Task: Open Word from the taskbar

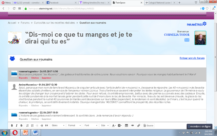Action: click(35, 133)
